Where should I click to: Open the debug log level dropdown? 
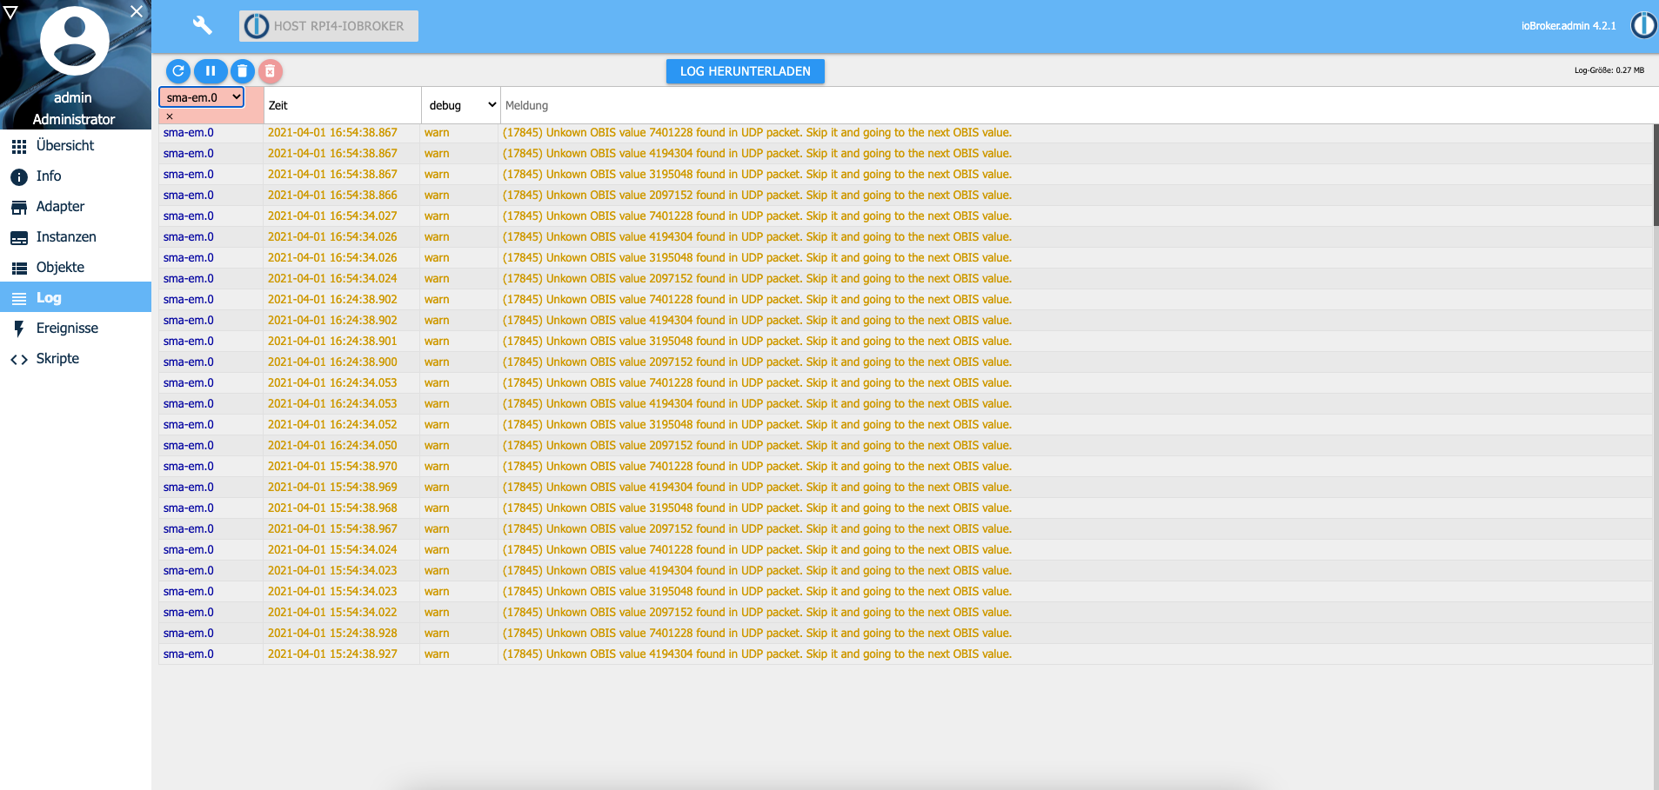[x=461, y=105]
